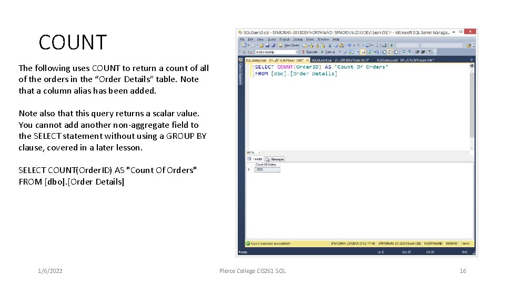This screenshot has height=284, width=505.
Task: Open the File menu
Action: point(242,39)
